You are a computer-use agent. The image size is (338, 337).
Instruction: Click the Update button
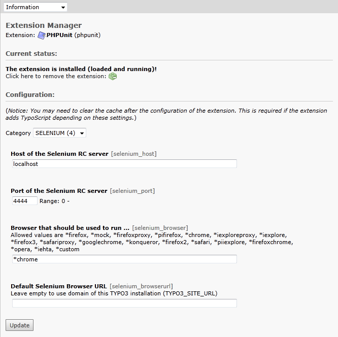coord(19,325)
